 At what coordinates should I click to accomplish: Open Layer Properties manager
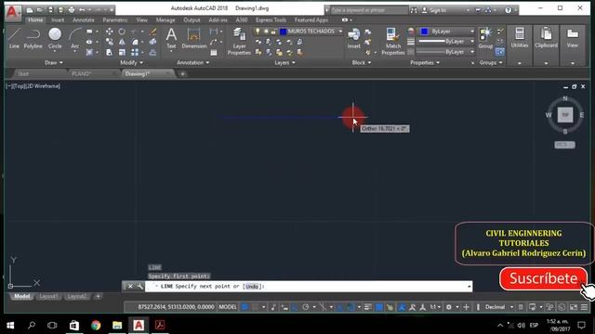coord(239,42)
